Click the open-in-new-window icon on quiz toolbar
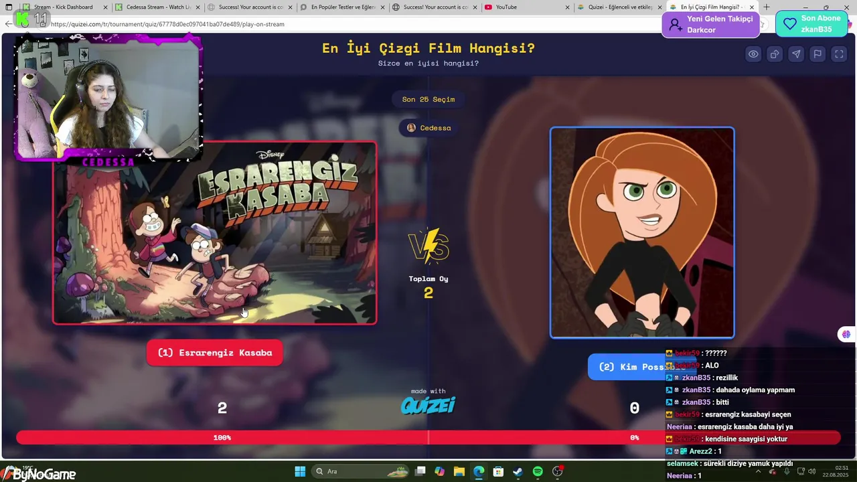This screenshot has width=857, height=482. tap(775, 54)
